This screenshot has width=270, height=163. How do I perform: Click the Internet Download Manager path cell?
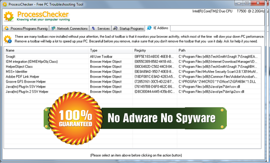tap(218, 62)
